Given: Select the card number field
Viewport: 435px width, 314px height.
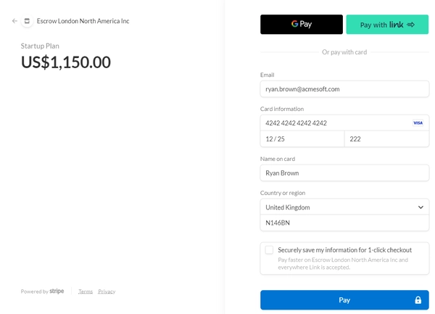Looking at the screenshot, I should pos(344,123).
